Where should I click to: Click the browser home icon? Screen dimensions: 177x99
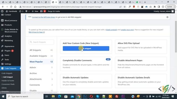[15, 7]
